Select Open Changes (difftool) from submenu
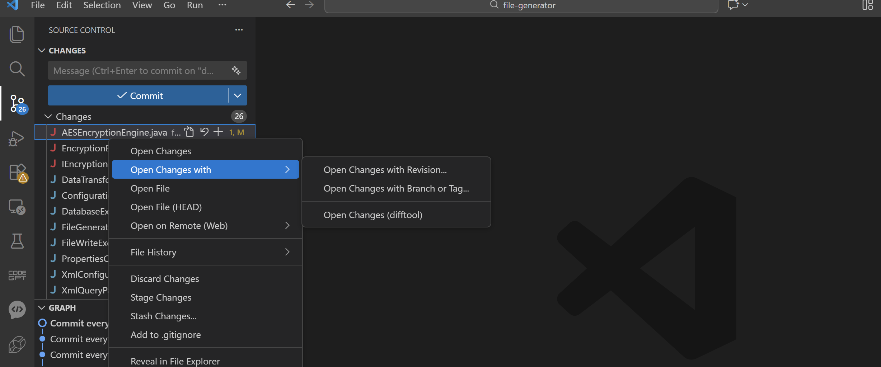 click(372, 215)
